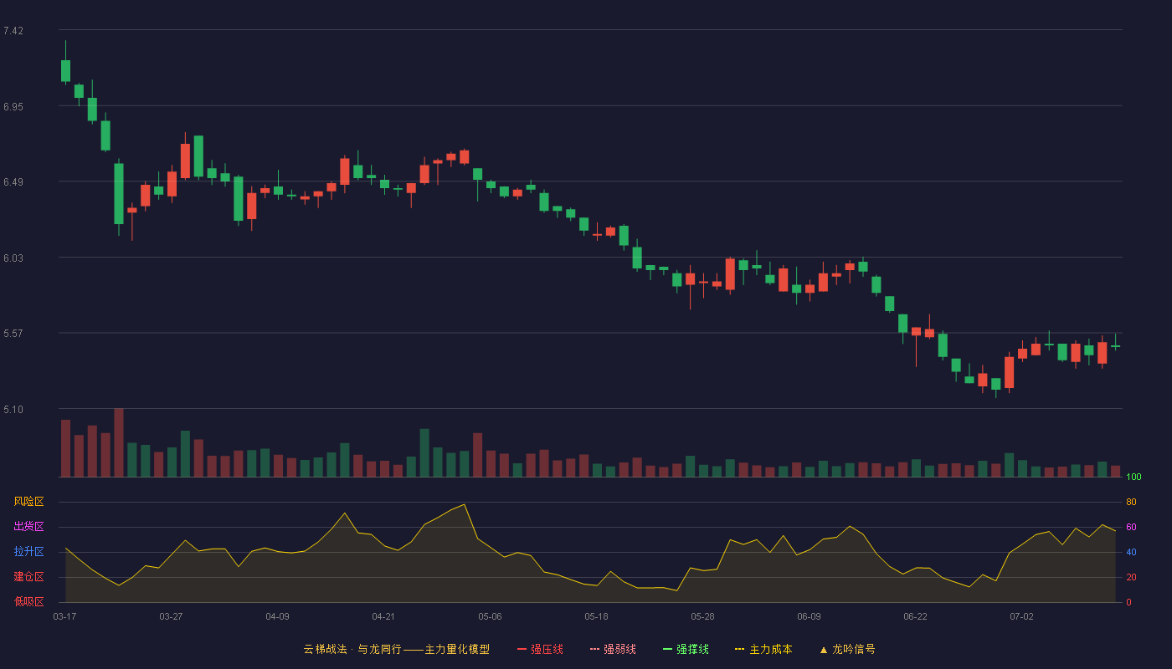
Task: Click the magenta 60 indicator scale value
Action: tap(1131, 527)
